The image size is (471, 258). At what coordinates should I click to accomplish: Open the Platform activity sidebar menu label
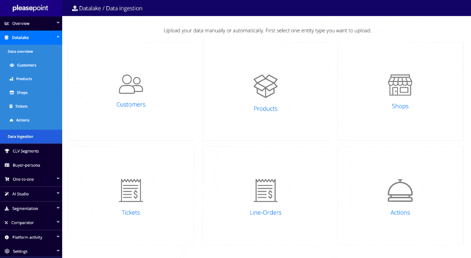coord(27,237)
